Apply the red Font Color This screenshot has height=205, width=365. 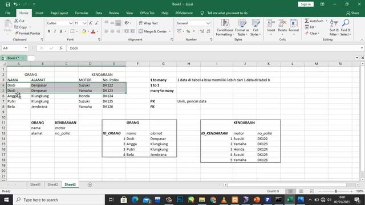click(x=93, y=31)
